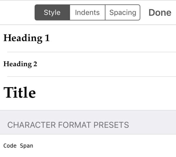Screen dimensions: 176x157
Task: Set text to the Heading 2 preset
Action: pyautogui.click(x=21, y=64)
